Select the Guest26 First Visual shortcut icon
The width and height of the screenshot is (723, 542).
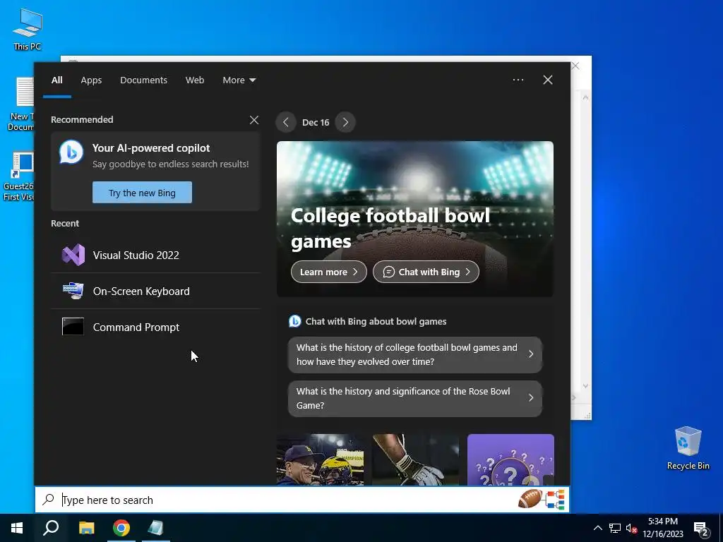point(19,176)
